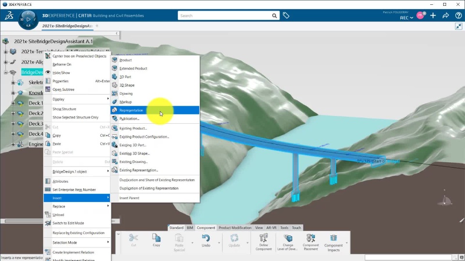The image size is (465, 261).
Task: Click the Component Impacts icon
Action: pyautogui.click(x=333, y=242)
